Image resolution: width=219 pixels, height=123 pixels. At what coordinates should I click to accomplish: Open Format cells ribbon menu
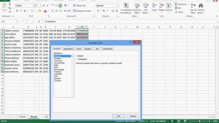(169, 8)
